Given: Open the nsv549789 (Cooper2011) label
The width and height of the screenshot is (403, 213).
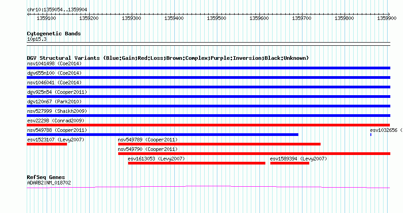Looking at the screenshot, I should click(148, 140).
